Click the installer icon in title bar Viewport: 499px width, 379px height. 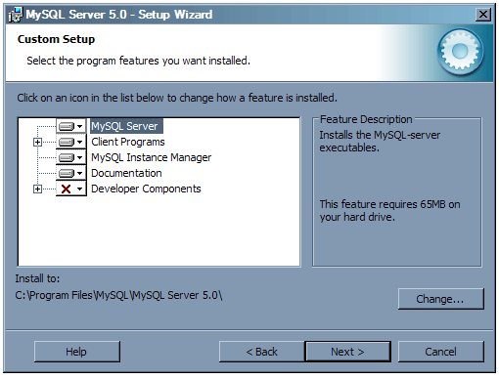click(x=16, y=15)
